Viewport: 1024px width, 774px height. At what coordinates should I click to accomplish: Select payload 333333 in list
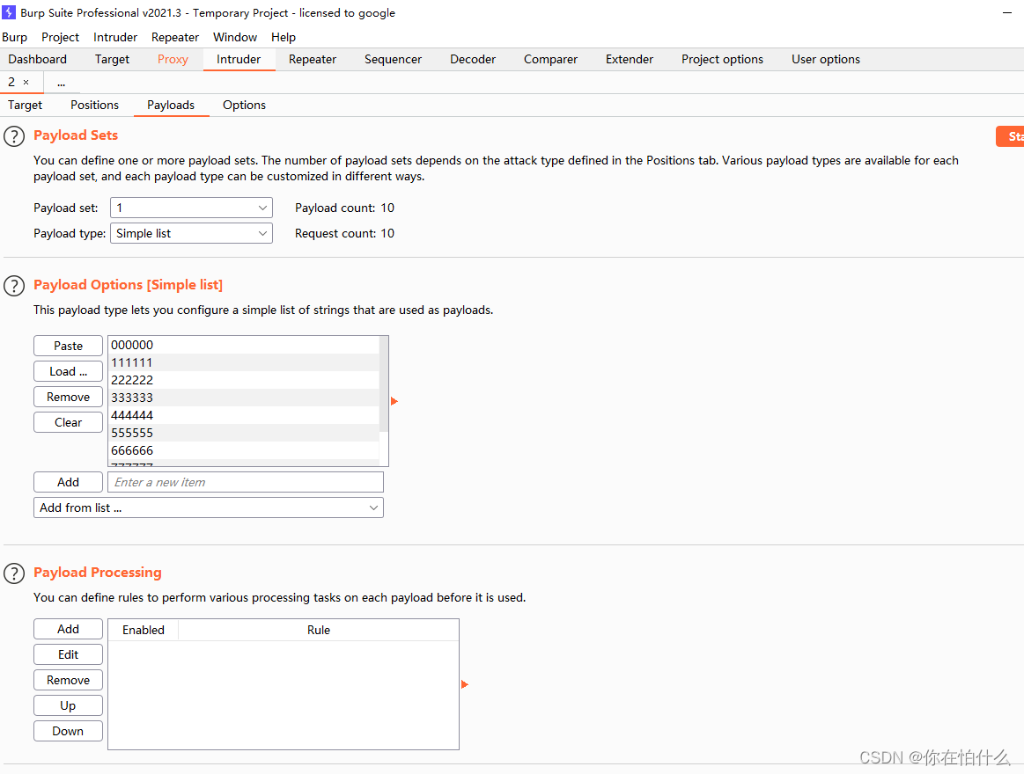click(x=244, y=398)
